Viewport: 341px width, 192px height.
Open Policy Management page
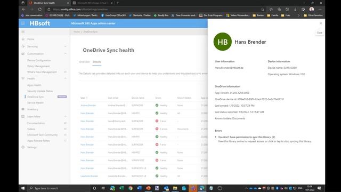tap(38, 66)
